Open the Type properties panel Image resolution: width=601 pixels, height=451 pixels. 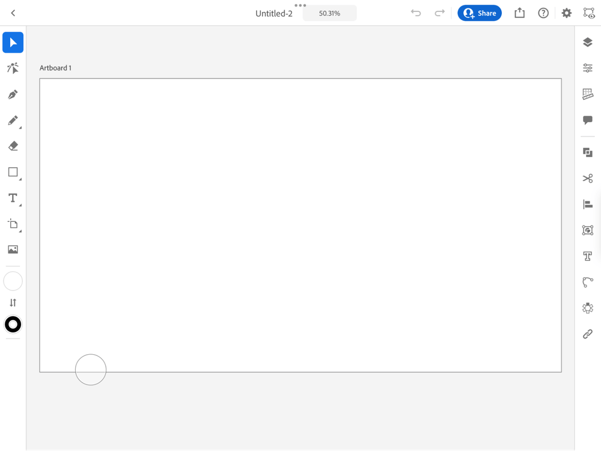tap(588, 256)
